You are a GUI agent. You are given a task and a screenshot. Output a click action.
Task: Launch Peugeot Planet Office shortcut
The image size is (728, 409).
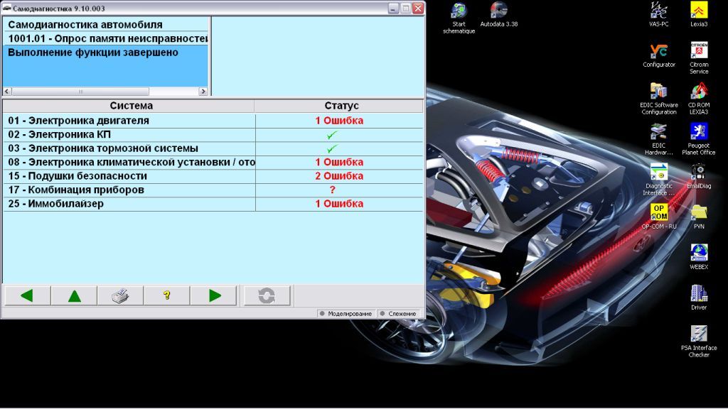(x=699, y=139)
